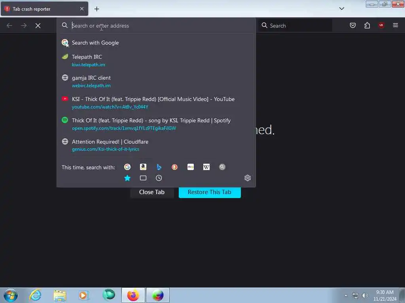Search this time with Amazon
This screenshot has width=405, height=303.
(143, 167)
